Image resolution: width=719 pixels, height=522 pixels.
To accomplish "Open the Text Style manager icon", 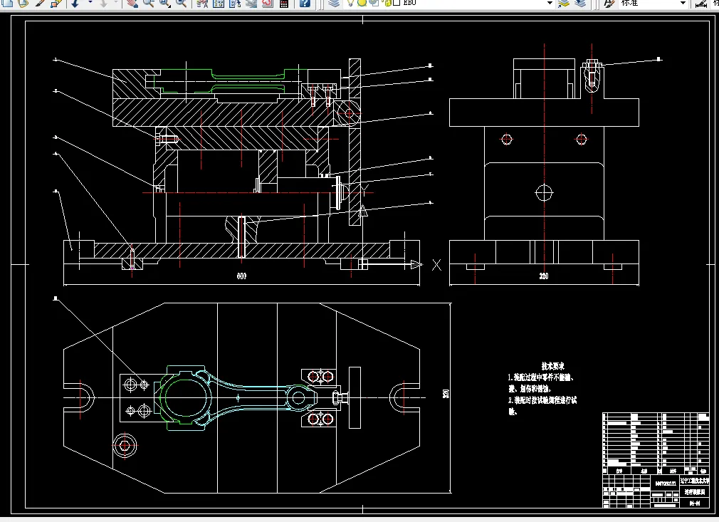I will (609, 4).
